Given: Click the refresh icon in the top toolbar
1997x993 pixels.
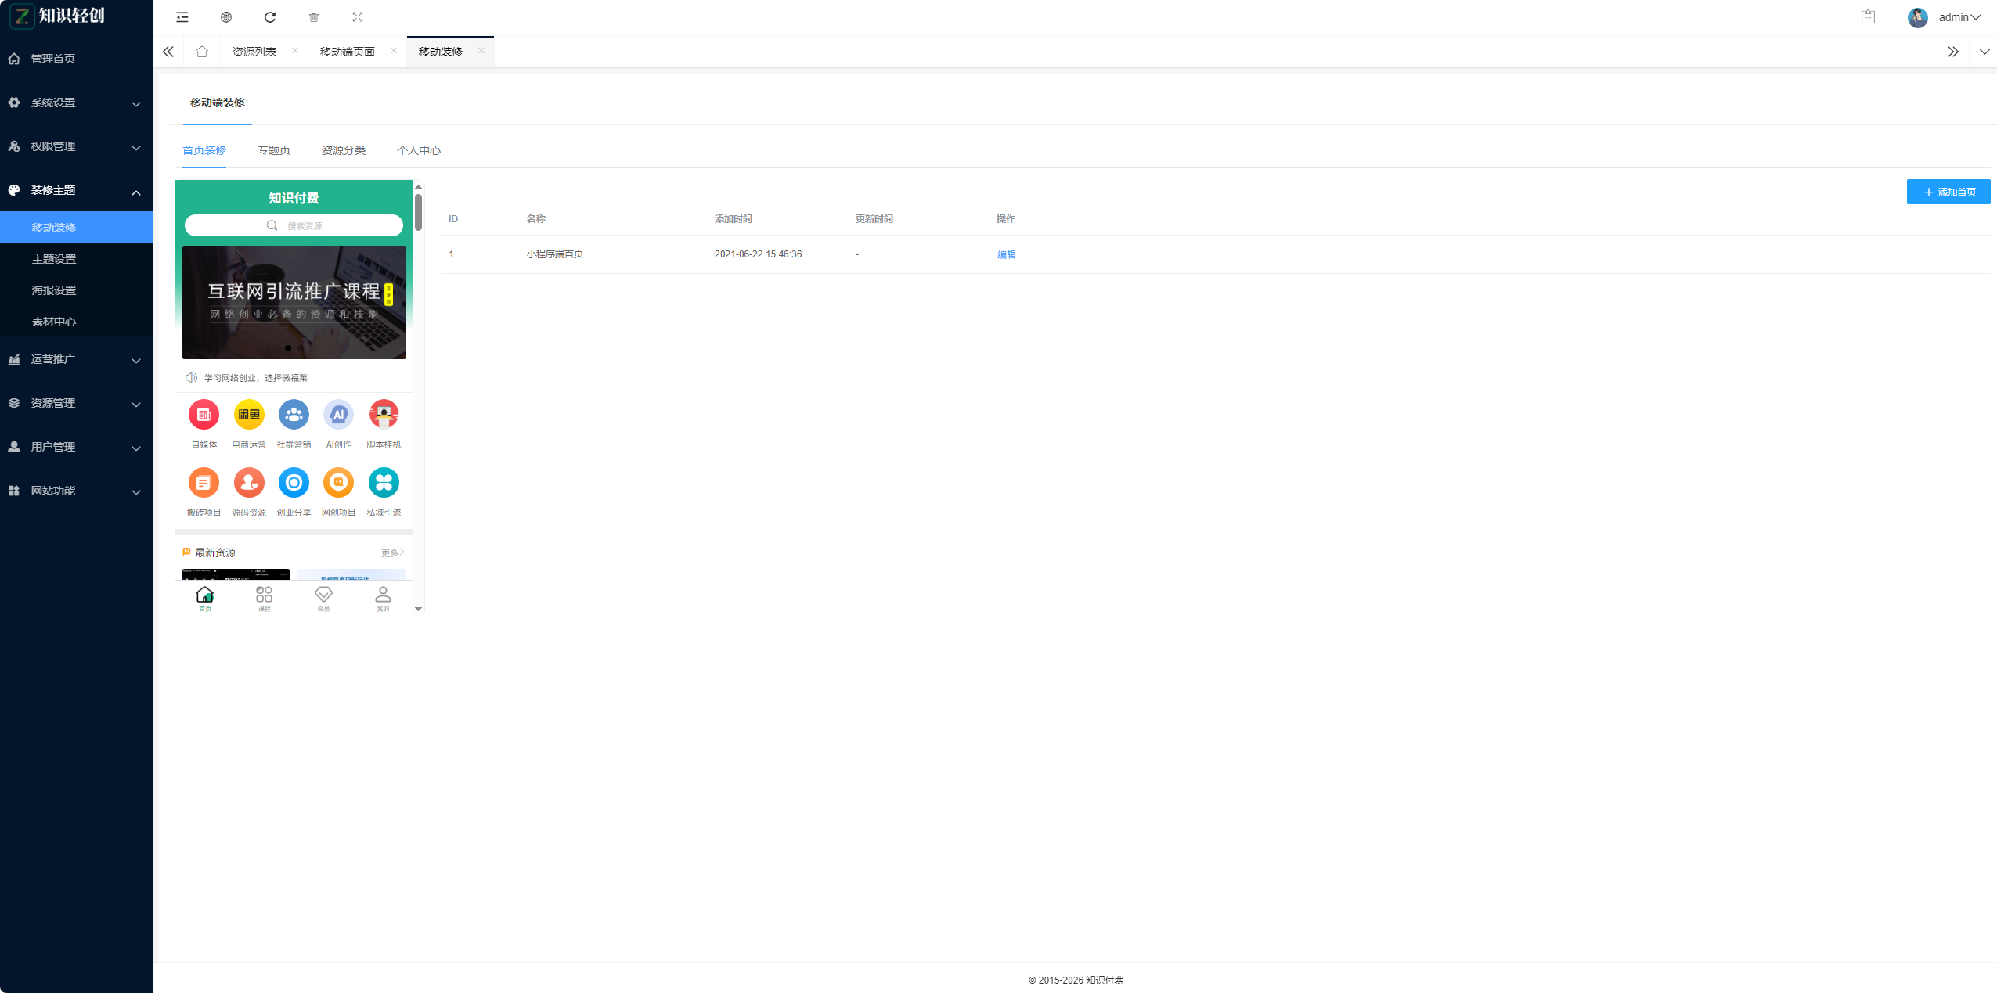Looking at the screenshot, I should (x=270, y=17).
